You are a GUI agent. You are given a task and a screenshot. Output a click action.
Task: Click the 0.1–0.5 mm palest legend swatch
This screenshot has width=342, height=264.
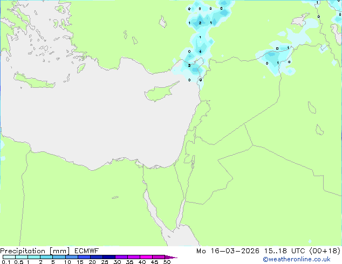pos(9,257)
